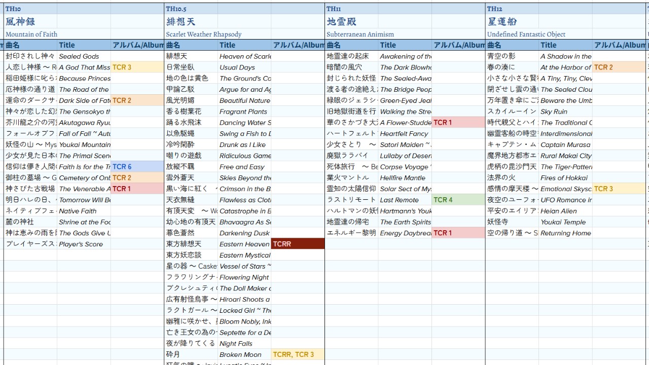
Task: Click the Hellfire Mantle cell
Action: click(x=405, y=178)
